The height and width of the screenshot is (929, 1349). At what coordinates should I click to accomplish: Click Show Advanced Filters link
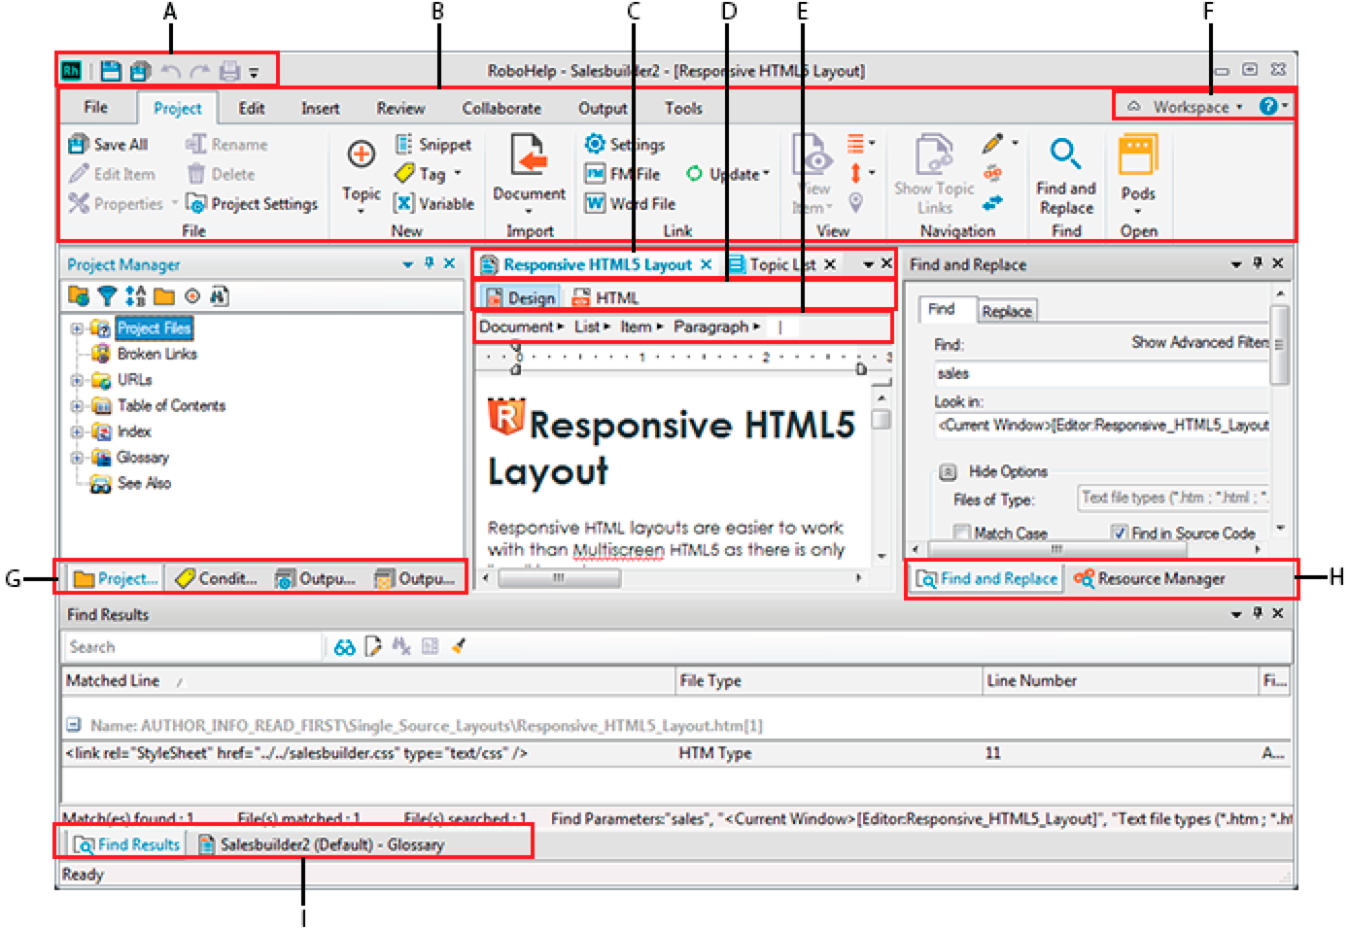click(x=1199, y=343)
